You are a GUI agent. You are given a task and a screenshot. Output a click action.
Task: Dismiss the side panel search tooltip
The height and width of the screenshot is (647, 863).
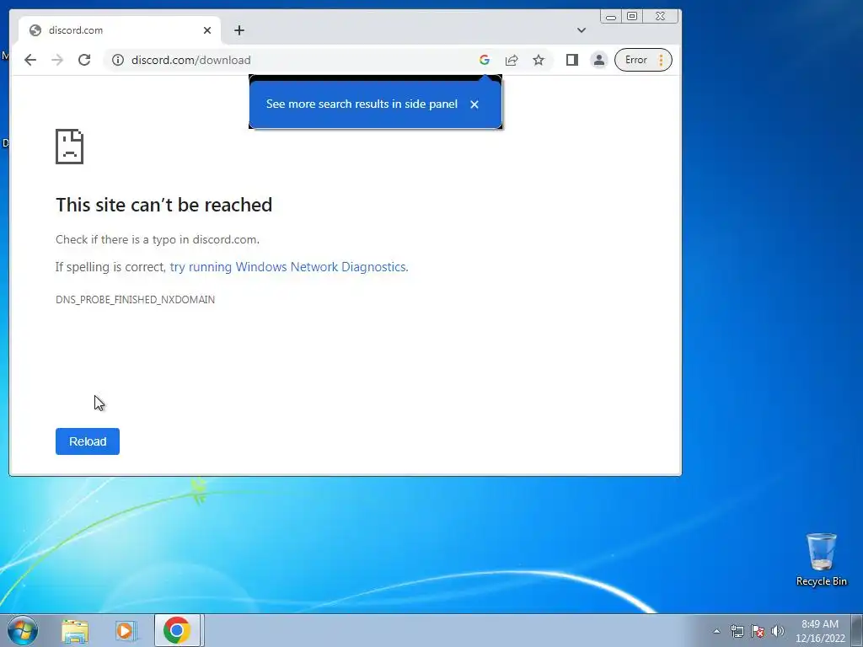(474, 104)
